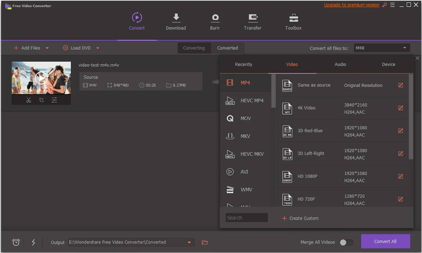Edit the HD 1080P preset
The height and width of the screenshot is (253, 422).
(401, 176)
